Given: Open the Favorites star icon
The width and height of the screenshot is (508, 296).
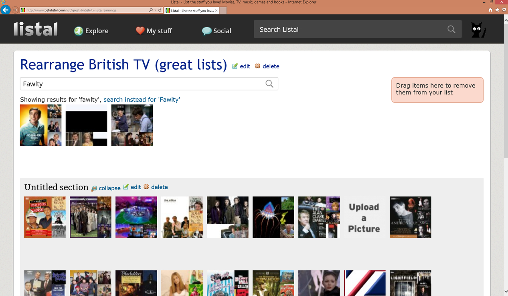Looking at the screenshot, I should pos(497,10).
